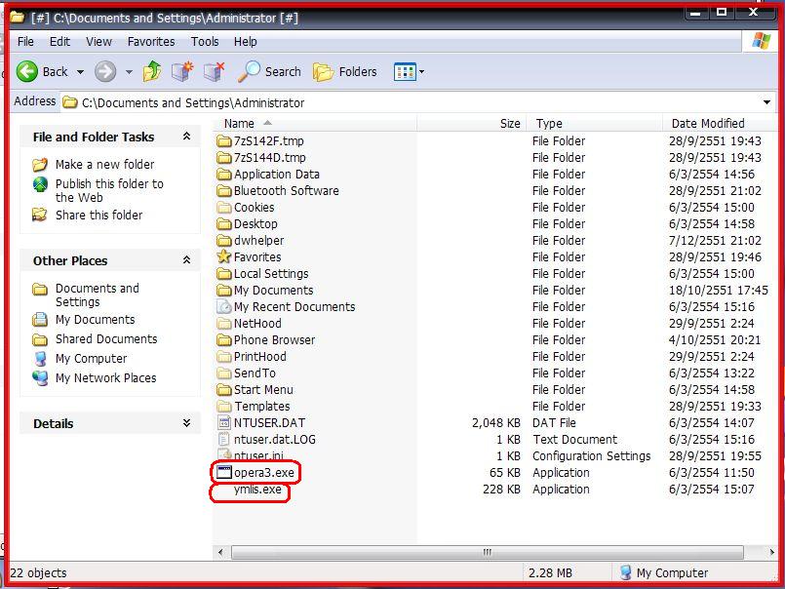Screen dimensions: 785x589
Task: Select the Phone Browser folder icon
Action: [x=224, y=339]
